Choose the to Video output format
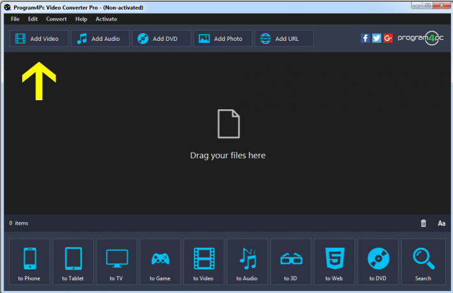Screen dimensions: 453x293 (204, 262)
